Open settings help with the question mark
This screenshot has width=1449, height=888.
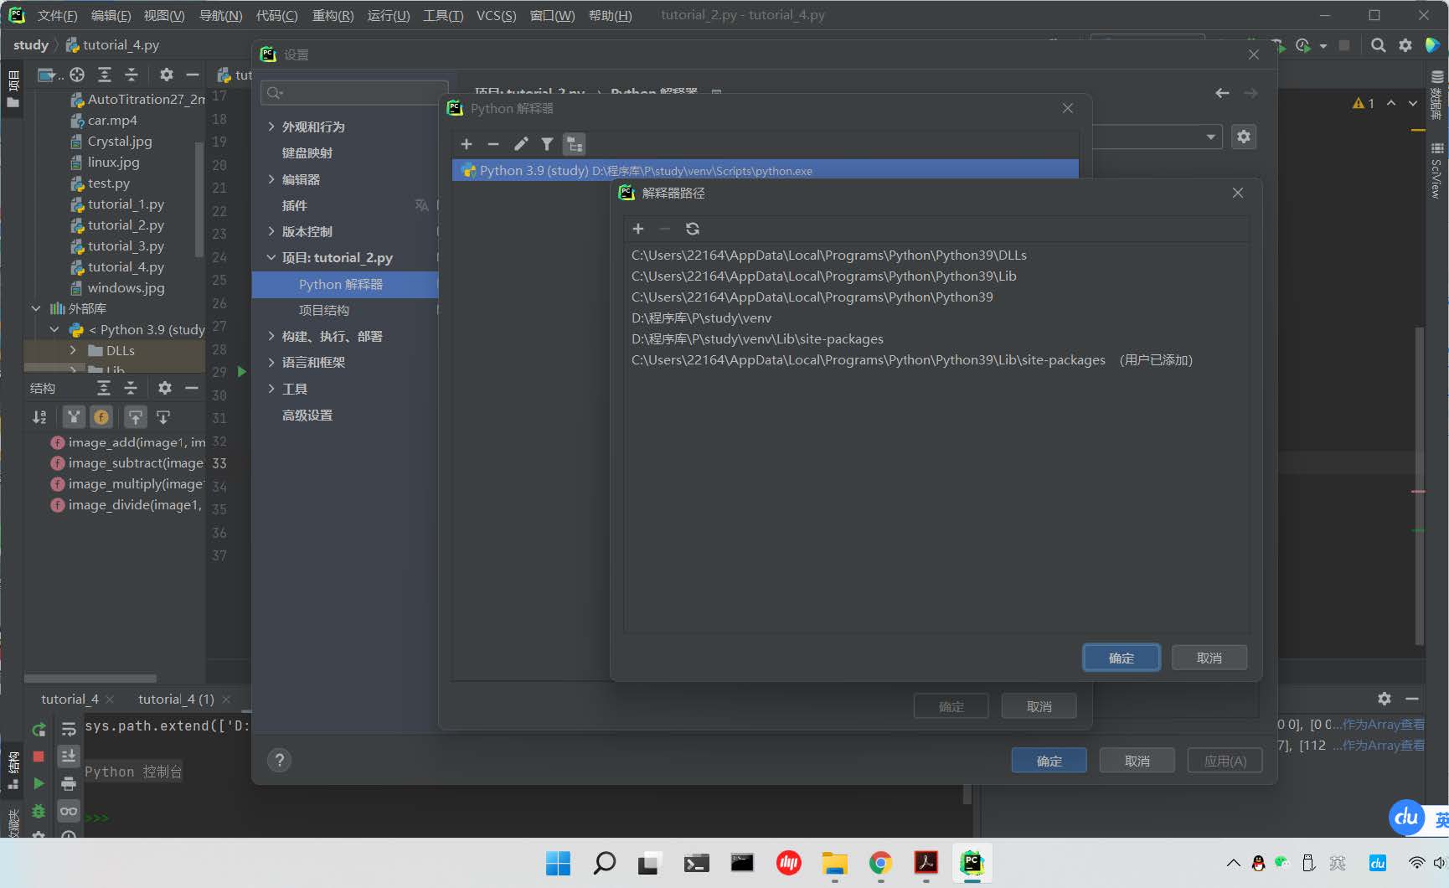click(280, 760)
